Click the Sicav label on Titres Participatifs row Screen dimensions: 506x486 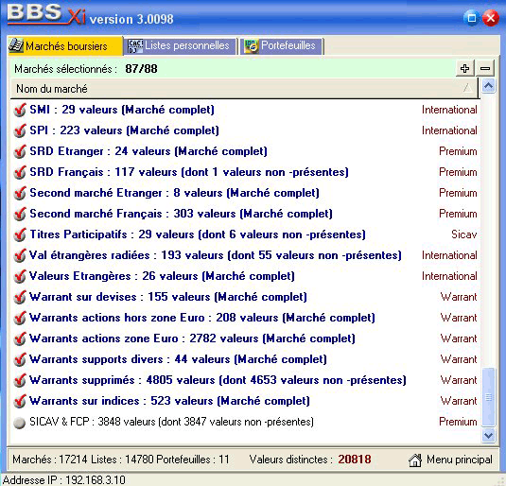(x=464, y=234)
